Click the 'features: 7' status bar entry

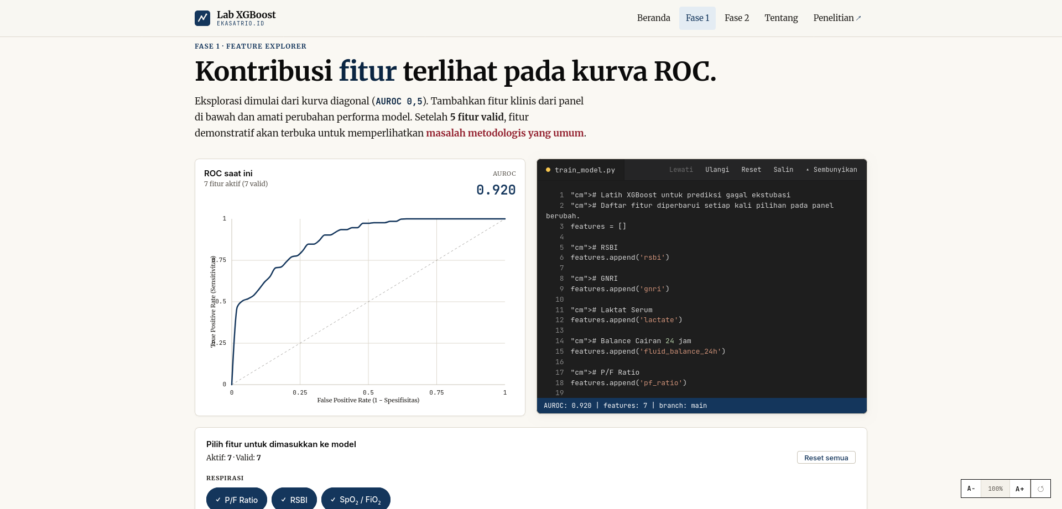pyautogui.click(x=625, y=406)
